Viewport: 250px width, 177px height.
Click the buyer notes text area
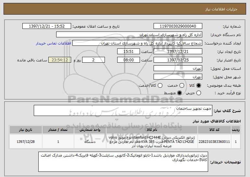[x=123, y=162]
